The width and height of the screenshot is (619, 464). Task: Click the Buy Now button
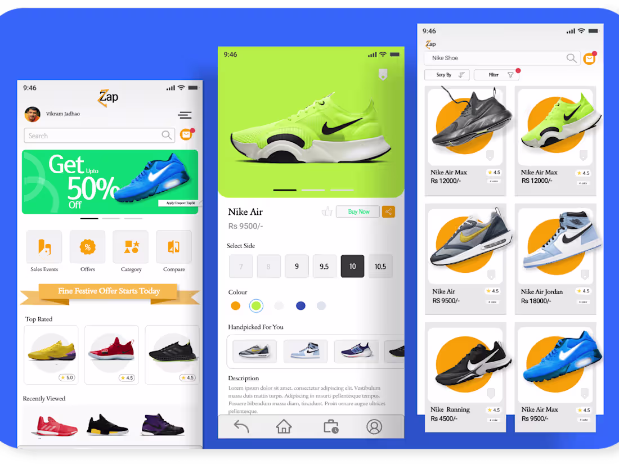(358, 212)
